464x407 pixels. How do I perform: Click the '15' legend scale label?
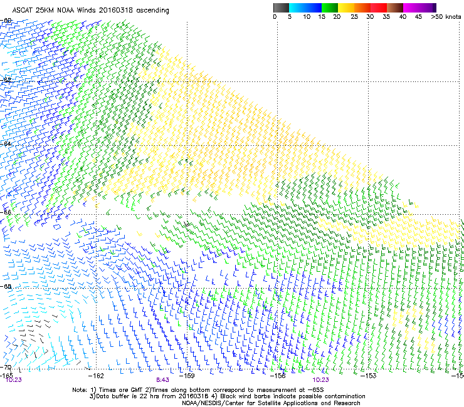point(322,17)
